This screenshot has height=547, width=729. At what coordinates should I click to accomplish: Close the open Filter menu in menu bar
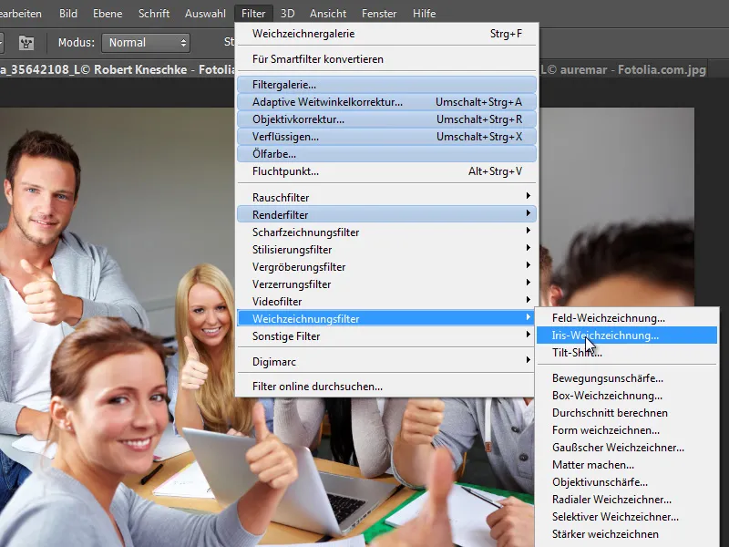(x=253, y=14)
